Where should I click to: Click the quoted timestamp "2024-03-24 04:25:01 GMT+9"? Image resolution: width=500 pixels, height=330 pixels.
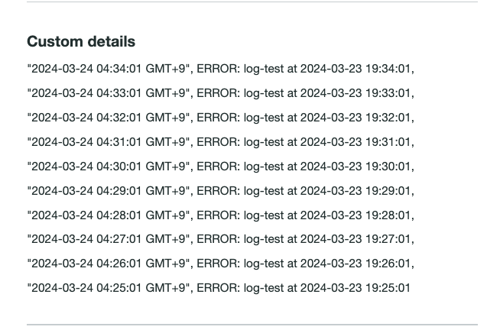(x=109, y=288)
